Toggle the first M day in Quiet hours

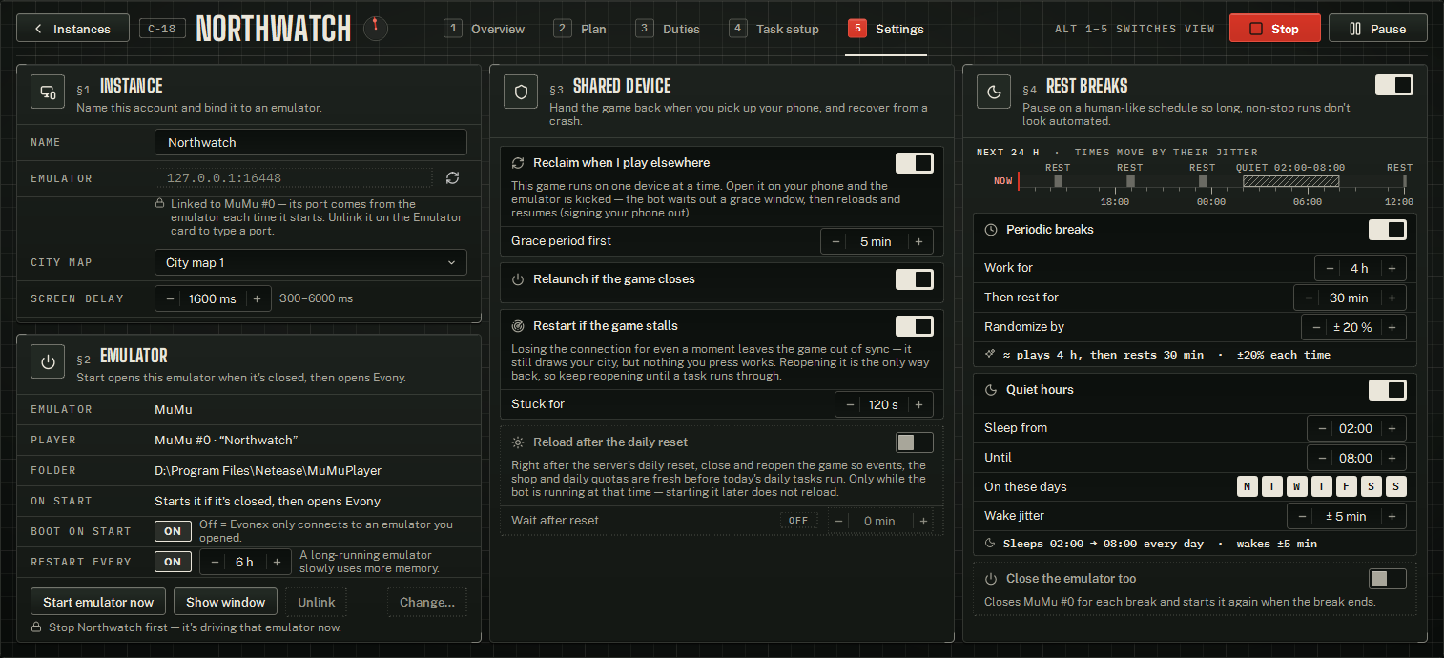pyautogui.click(x=1247, y=487)
